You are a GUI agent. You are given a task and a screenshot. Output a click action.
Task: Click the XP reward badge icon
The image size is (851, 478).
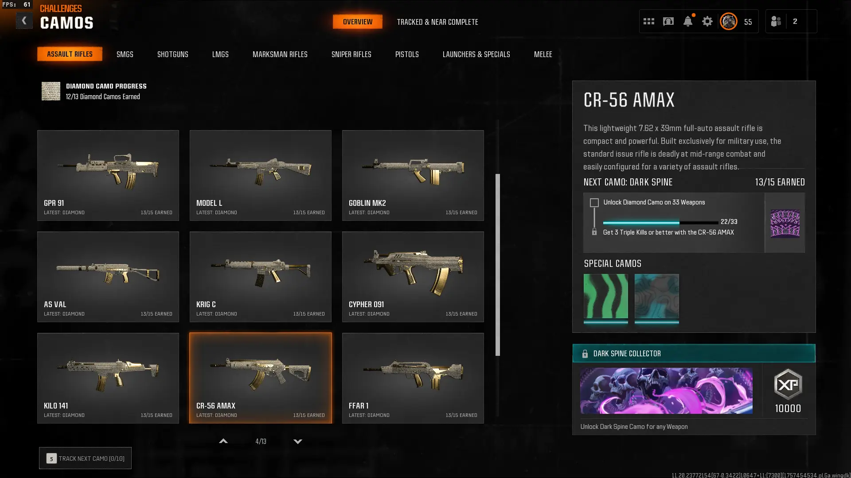(788, 385)
